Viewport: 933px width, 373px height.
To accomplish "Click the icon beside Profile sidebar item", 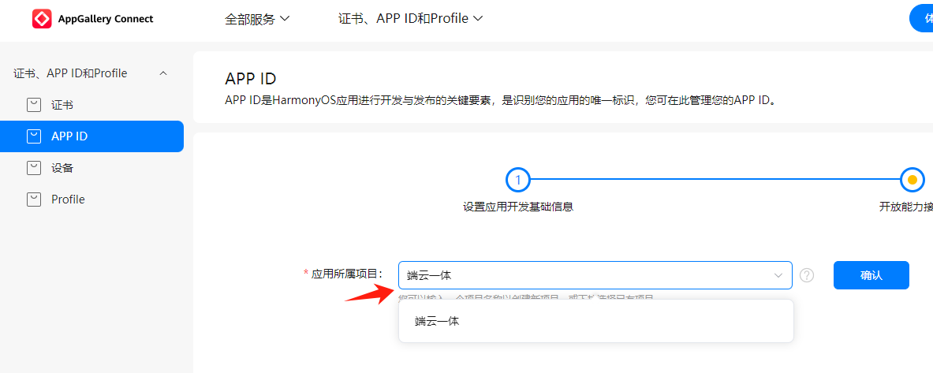I will click(x=34, y=200).
